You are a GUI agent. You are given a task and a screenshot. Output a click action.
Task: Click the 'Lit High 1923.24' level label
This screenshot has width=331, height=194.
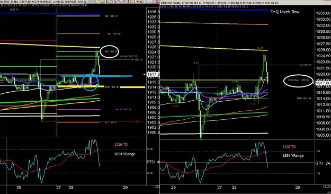pos(128,56)
